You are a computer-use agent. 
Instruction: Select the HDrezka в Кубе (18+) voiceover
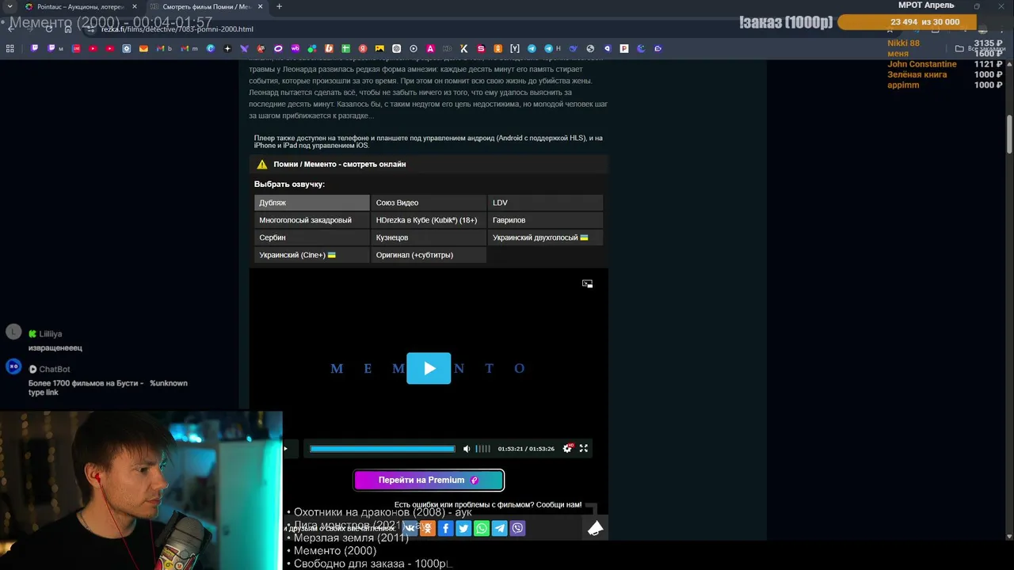click(x=429, y=220)
